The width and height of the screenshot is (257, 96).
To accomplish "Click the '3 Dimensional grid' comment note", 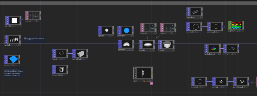I will (34, 40).
